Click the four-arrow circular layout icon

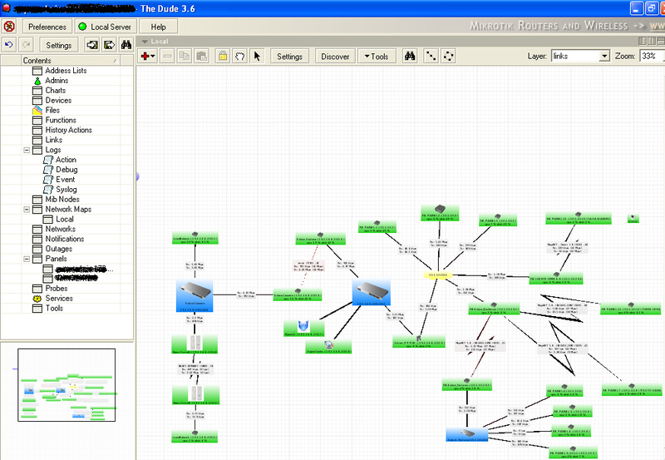coord(448,56)
